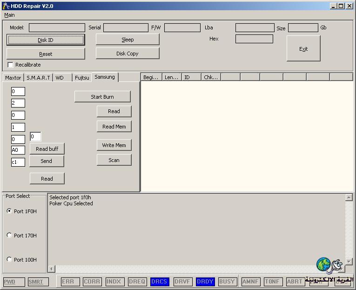Click the register field containing A0
The image size is (356, 290).
[18, 150]
